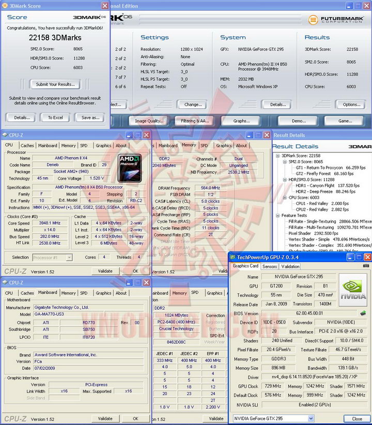Click Details button under System

pyautogui.click(x=278, y=105)
